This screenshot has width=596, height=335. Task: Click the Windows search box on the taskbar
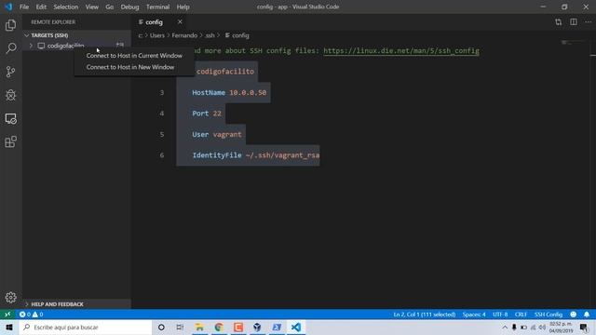pos(85,327)
